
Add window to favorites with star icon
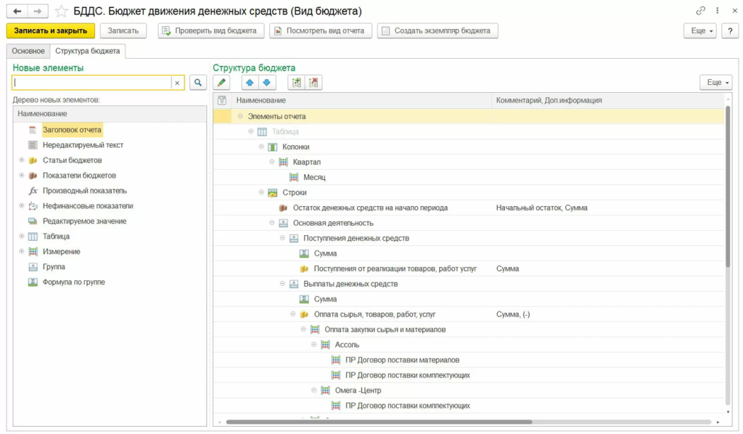(x=62, y=12)
